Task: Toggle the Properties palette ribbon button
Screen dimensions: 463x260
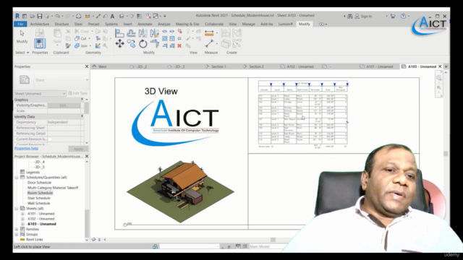Action: click(40, 43)
